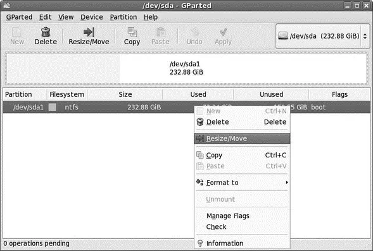Open the Partition menu
Image resolution: width=373 pixels, height=251 pixels.
click(123, 17)
